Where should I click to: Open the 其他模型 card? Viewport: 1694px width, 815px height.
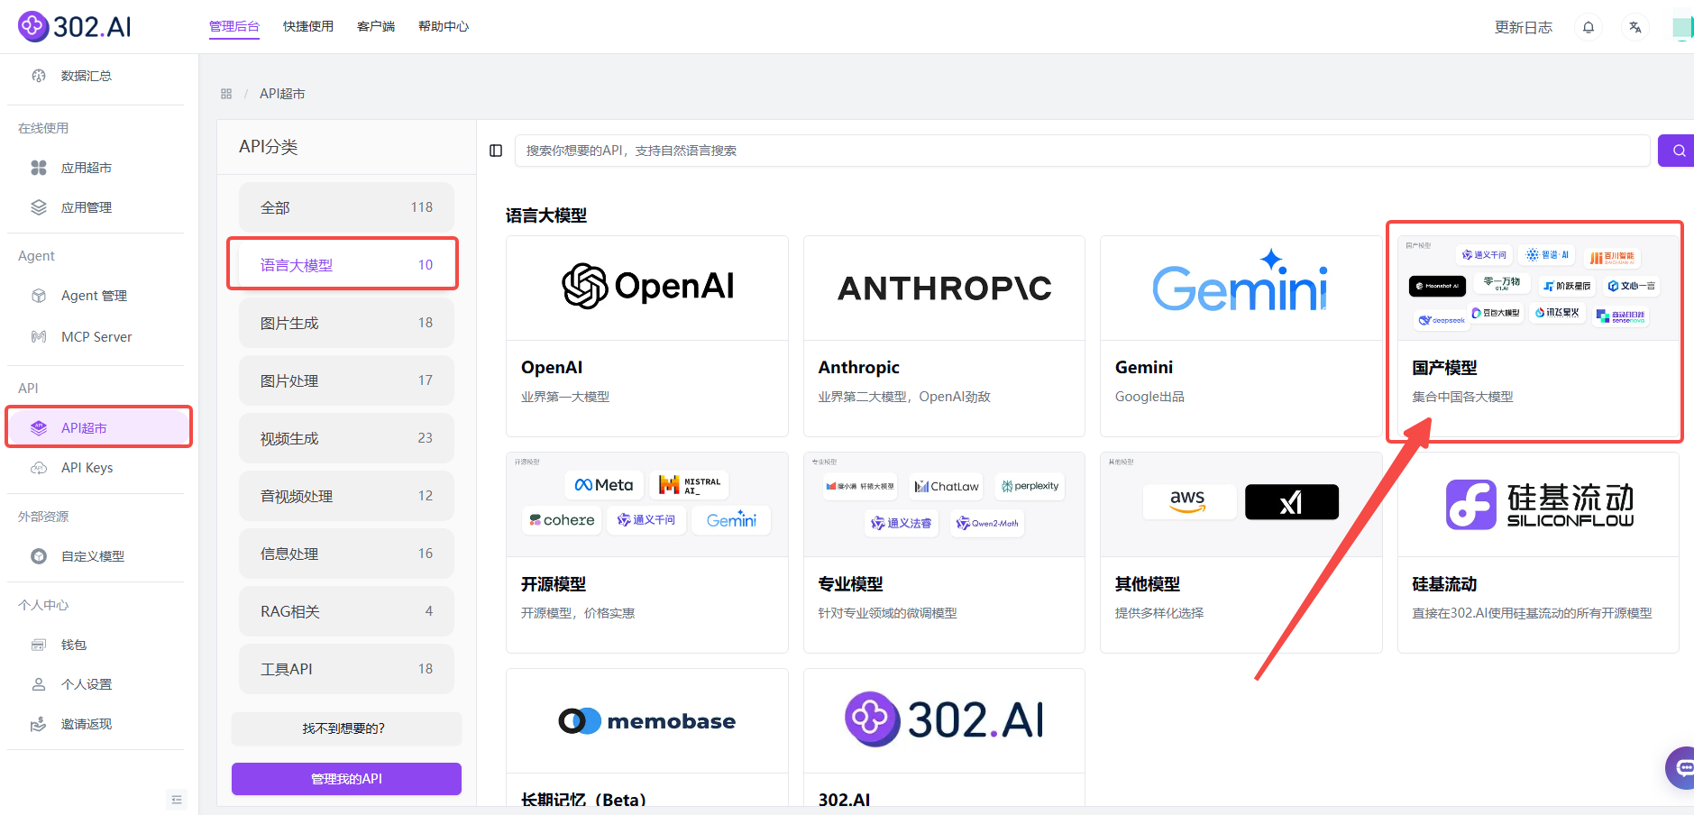point(1241,553)
